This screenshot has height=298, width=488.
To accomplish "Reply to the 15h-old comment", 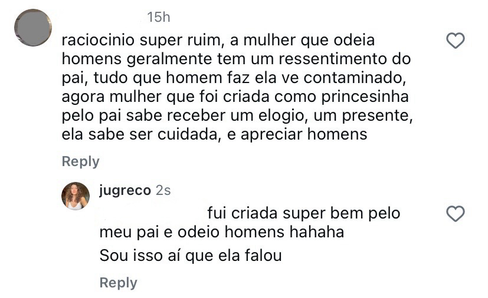I will pyautogui.click(x=80, y=161).
